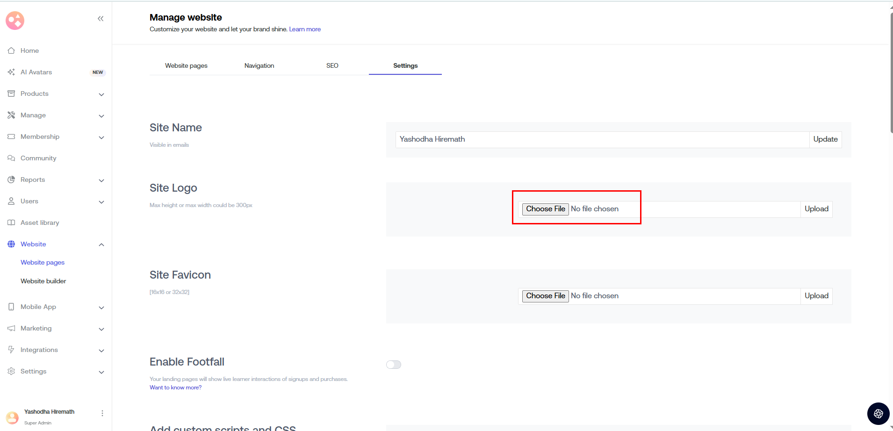The height and width of the screenshot is (431, 893).
Task: Open Asset library book icon
Action: pos(11,223)
